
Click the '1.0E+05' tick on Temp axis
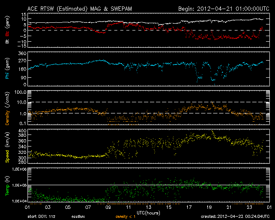[19, 185]
